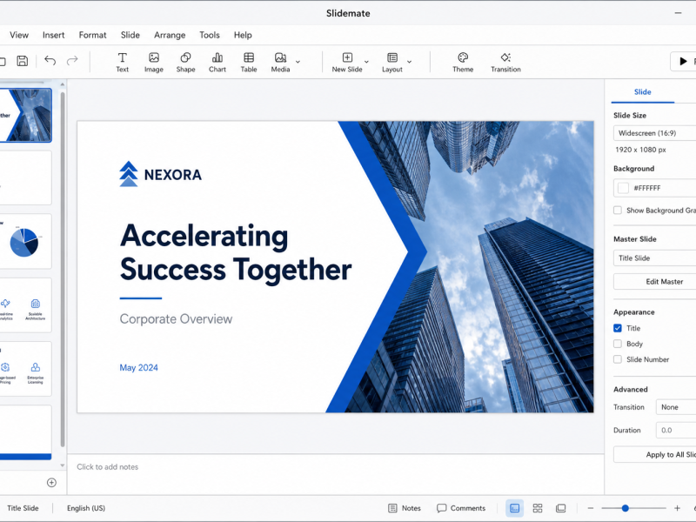Enable the Body appearance checkbox
Viewport: 696px width, 522px height.
click(x=618, y=344)
